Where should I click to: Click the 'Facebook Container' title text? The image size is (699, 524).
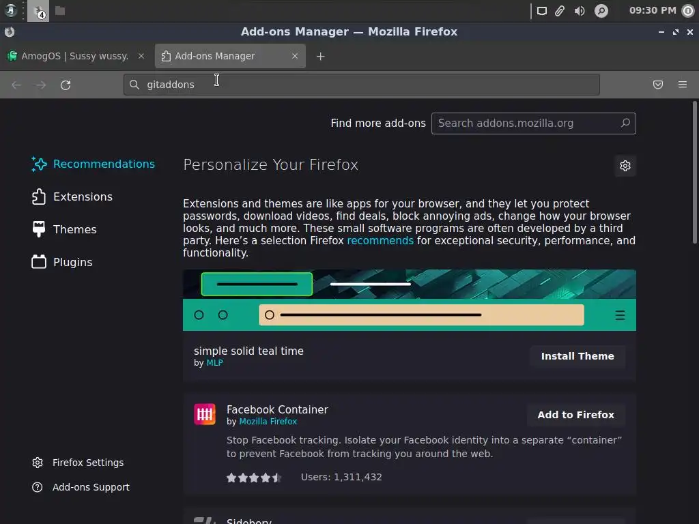(277, 409)
